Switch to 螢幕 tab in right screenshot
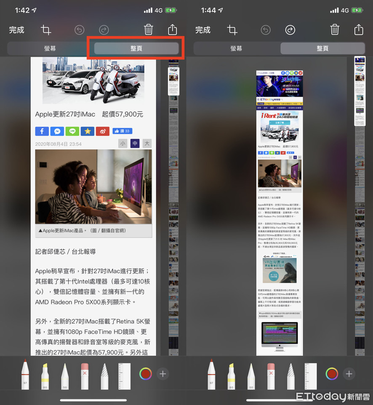 (236, 49)
